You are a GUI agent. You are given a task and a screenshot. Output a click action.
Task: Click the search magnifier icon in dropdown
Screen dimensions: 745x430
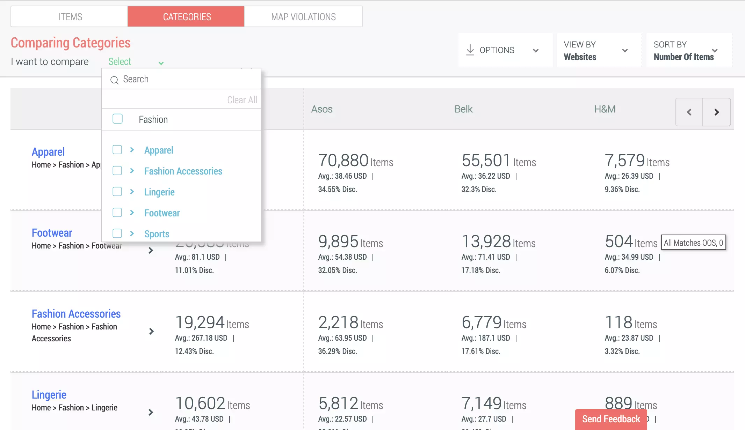[114, 79]
